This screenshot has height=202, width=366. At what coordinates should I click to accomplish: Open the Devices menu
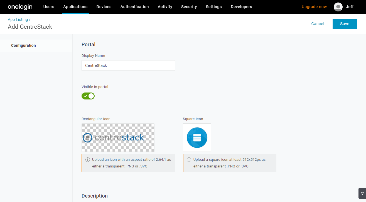click(104, 7)
